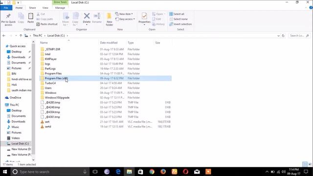Switch to the Manage ribbon tab
Viewport: 313px width, 176px height.
click(x=60, y=8)
